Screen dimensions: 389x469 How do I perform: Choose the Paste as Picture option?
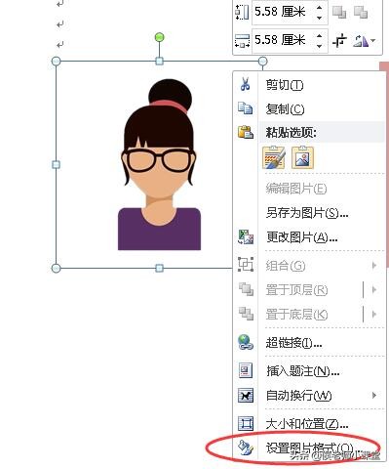click(302, 157)
